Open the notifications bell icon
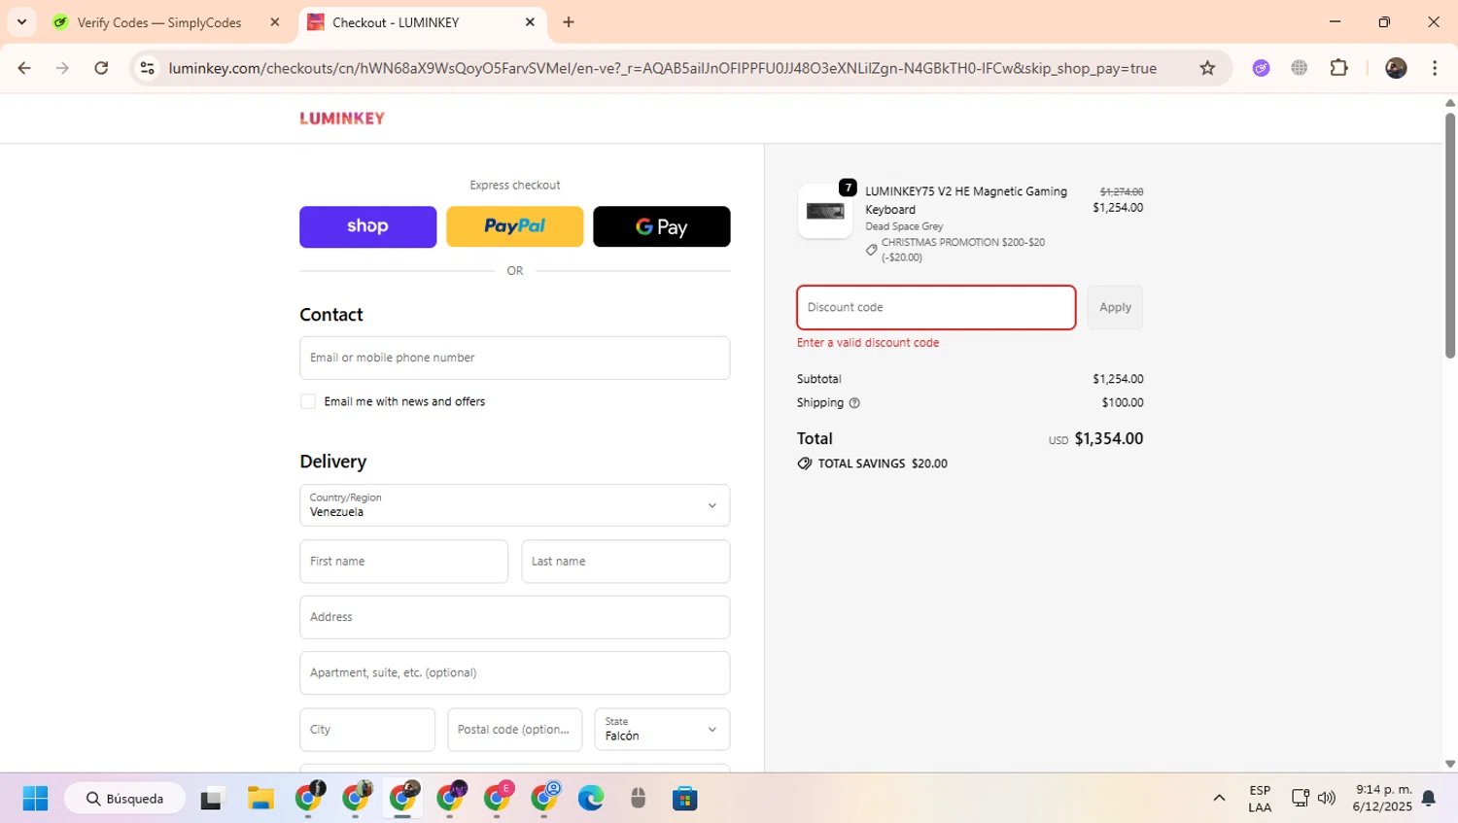 (1429, 799)
